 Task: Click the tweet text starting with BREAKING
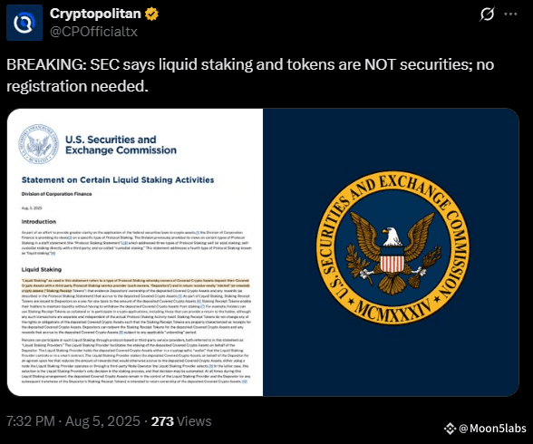tap(250, 75)
